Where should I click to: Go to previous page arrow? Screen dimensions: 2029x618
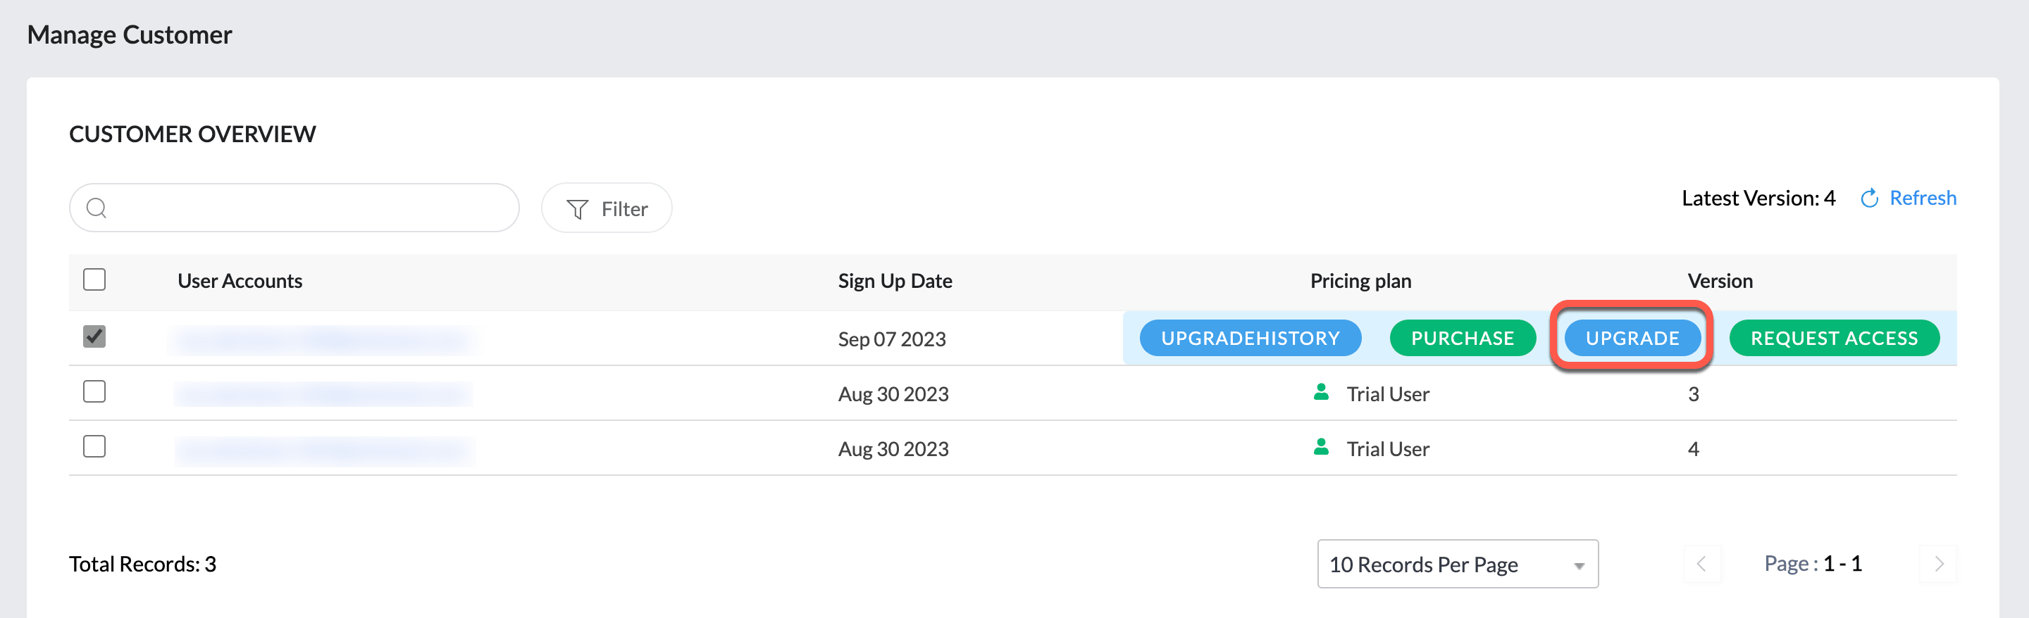click(1701, 564)
